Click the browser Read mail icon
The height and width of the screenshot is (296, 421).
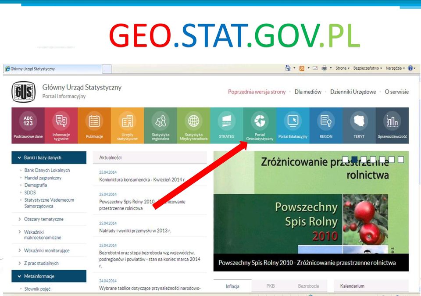pyautogui.click(x=315, y=68)
